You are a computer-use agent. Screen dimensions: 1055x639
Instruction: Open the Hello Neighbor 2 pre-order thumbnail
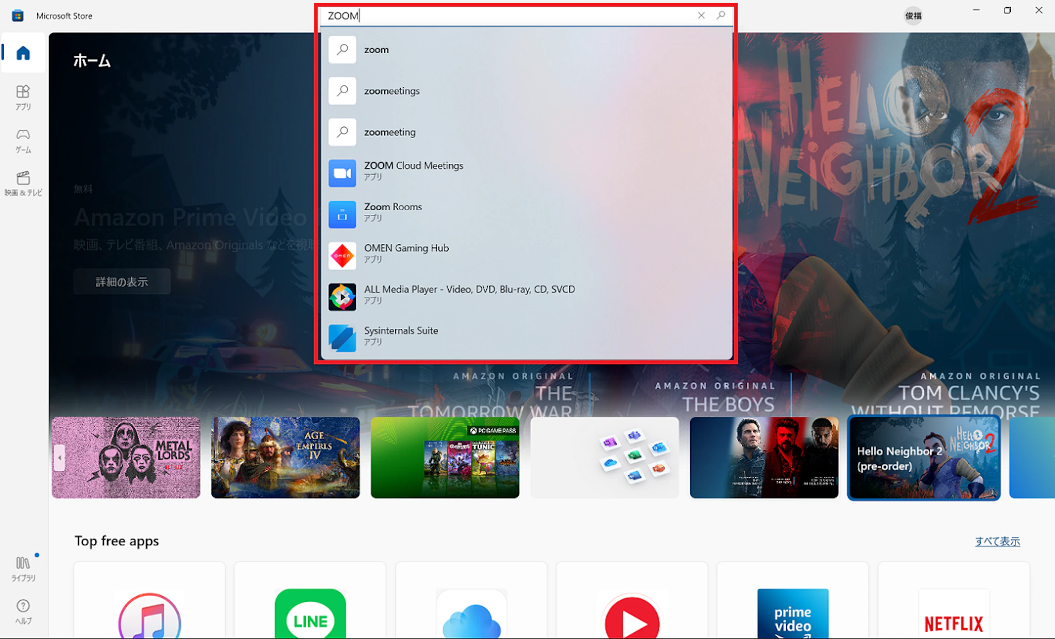point(924,458)
